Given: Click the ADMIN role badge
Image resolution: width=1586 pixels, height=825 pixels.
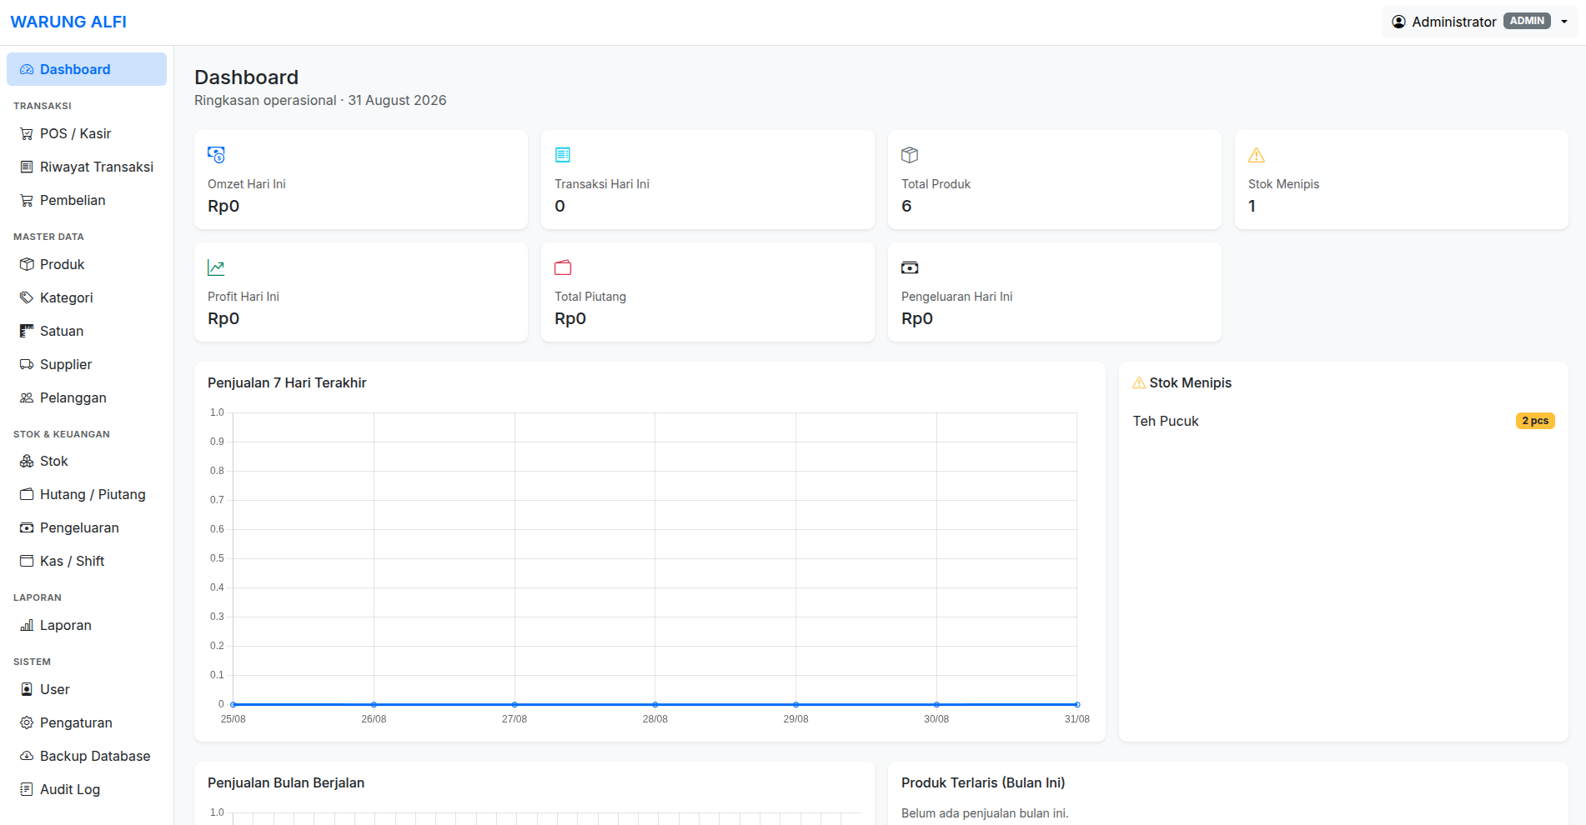Looking at the screenshot, I should pyautogui.click(x=1527, y=21).
